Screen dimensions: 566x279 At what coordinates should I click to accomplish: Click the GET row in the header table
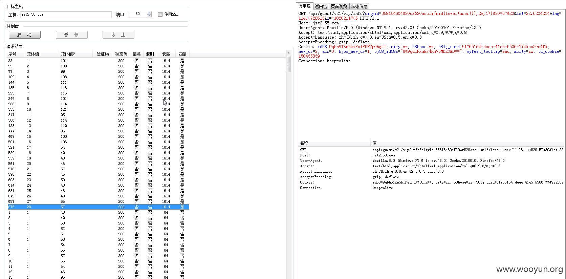(432, 150)
